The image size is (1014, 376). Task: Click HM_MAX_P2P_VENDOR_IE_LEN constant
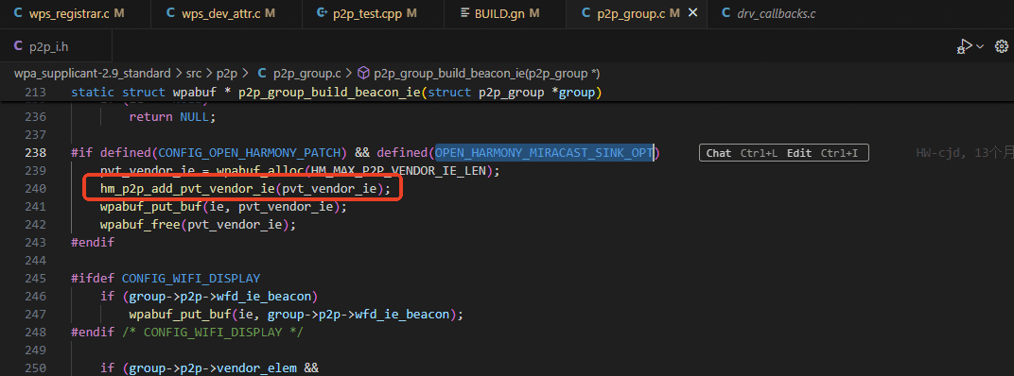[x=397, y=171]
